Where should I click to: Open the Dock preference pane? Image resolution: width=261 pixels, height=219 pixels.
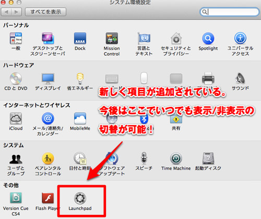click(x=80, y=39)
